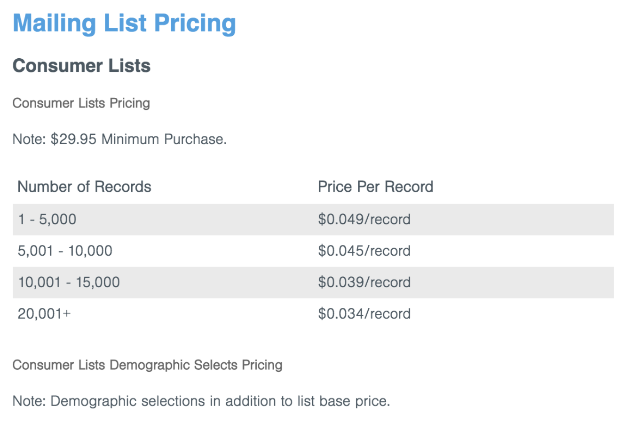Click the $29.95 Minimum Purchase note
Image resolution: width=633 pixels, height=422 pixels.
pos(119,139)
